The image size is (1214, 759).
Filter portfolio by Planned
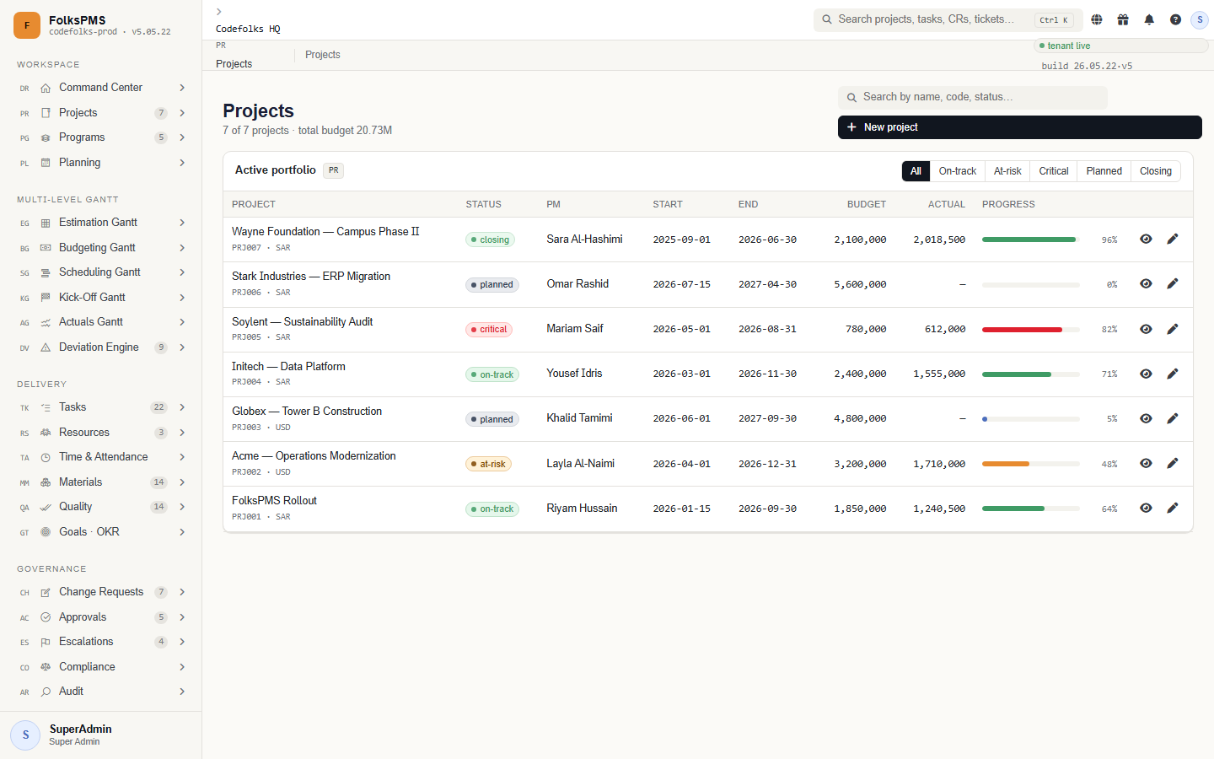(x=1104, y=171)
